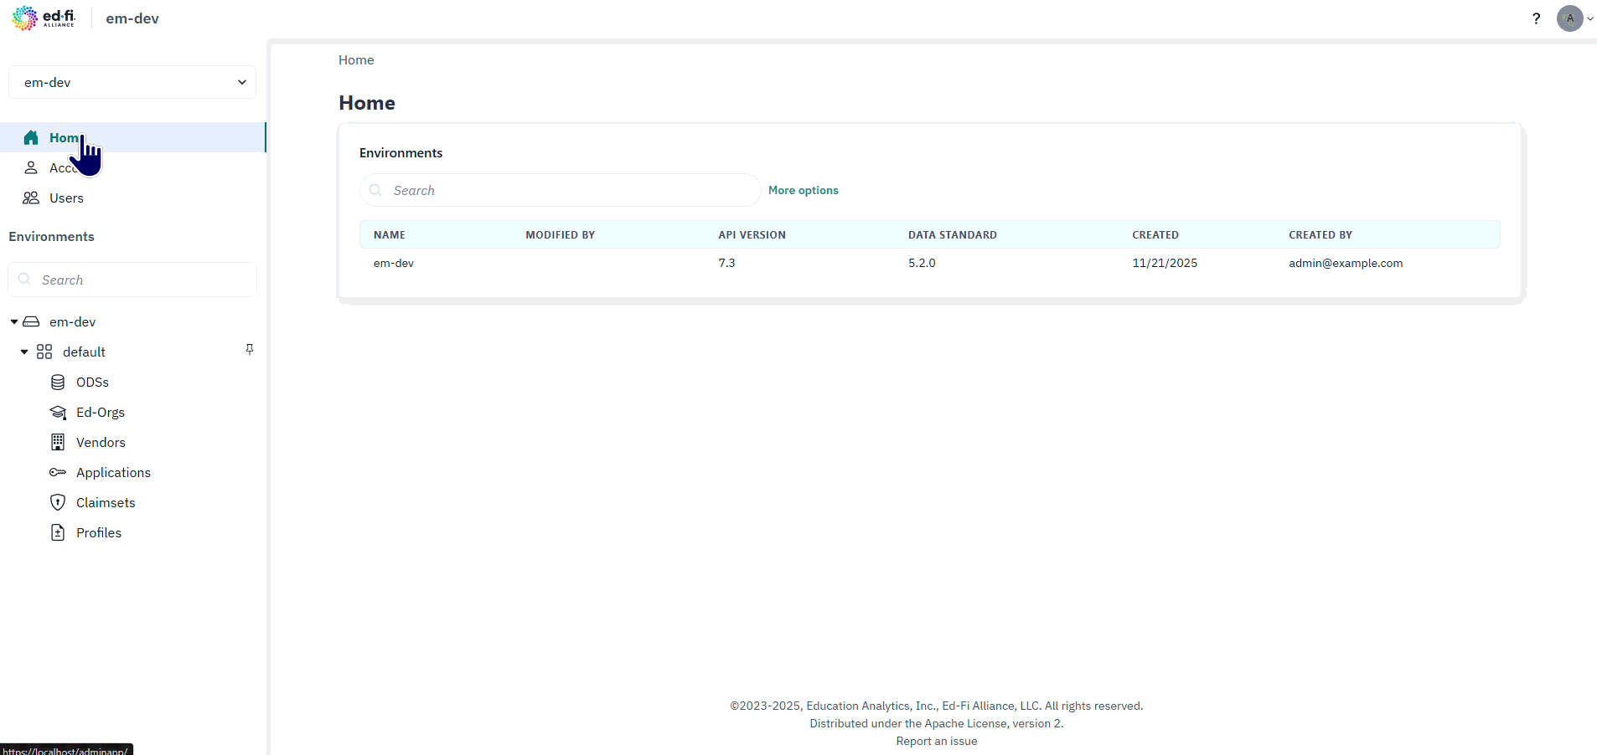Viewport: 1597px width, 755px height.
Task: Select the ODSs database icon
Action: [57, 382]
